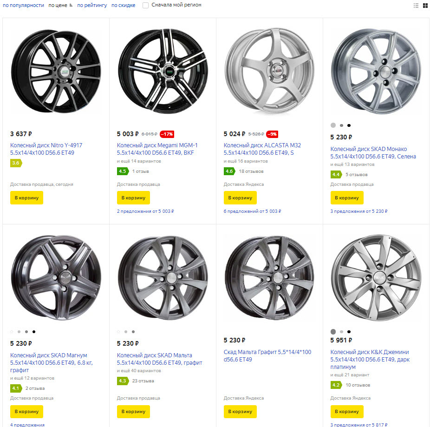
Task: Click the 4.6 rating badge on ALCASTA M32
Action: (229, 171)
